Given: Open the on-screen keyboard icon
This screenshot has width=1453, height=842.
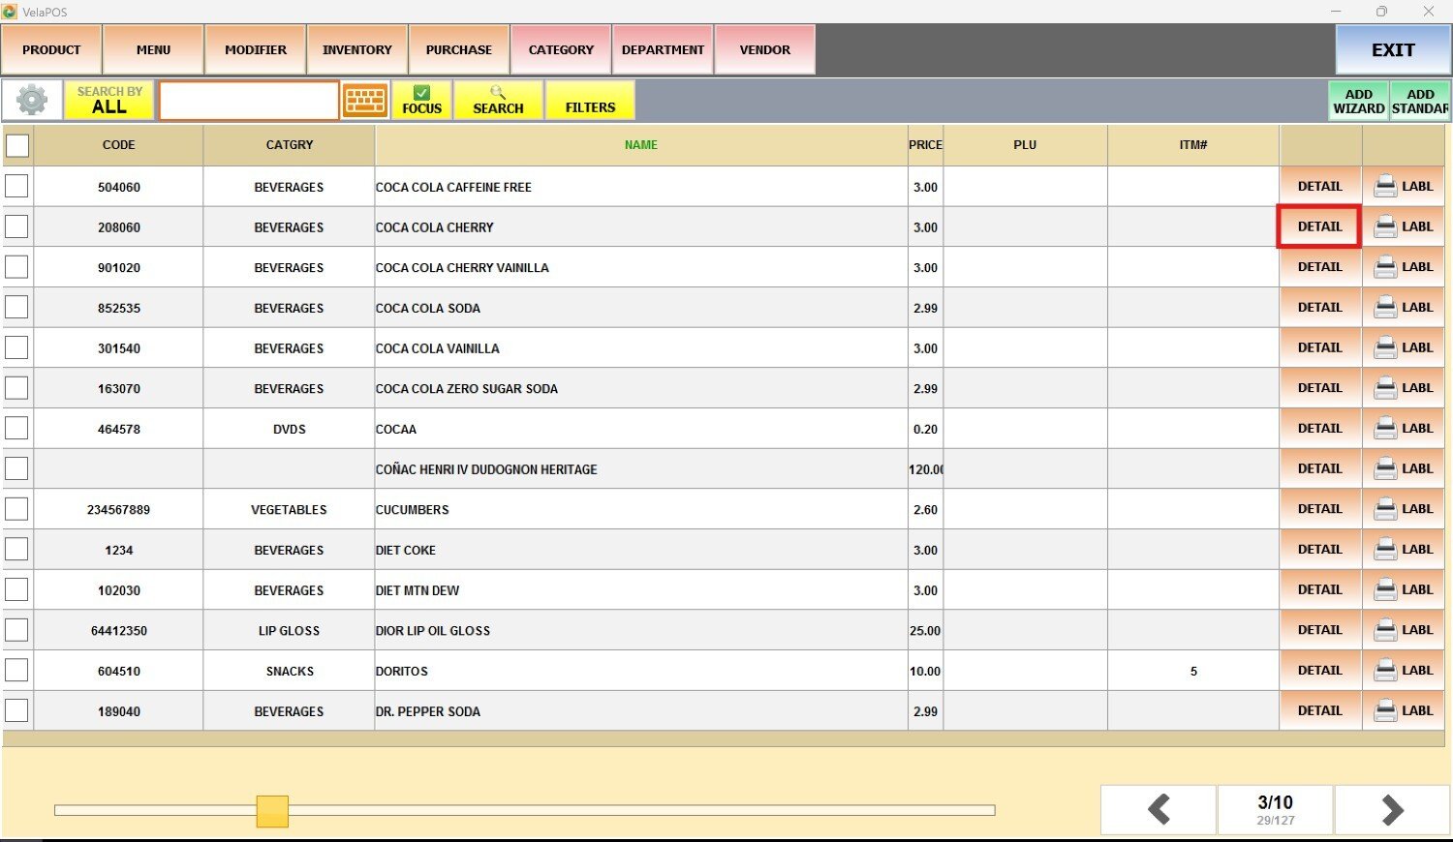Looking at the screenshot, I should click(365, 101).
